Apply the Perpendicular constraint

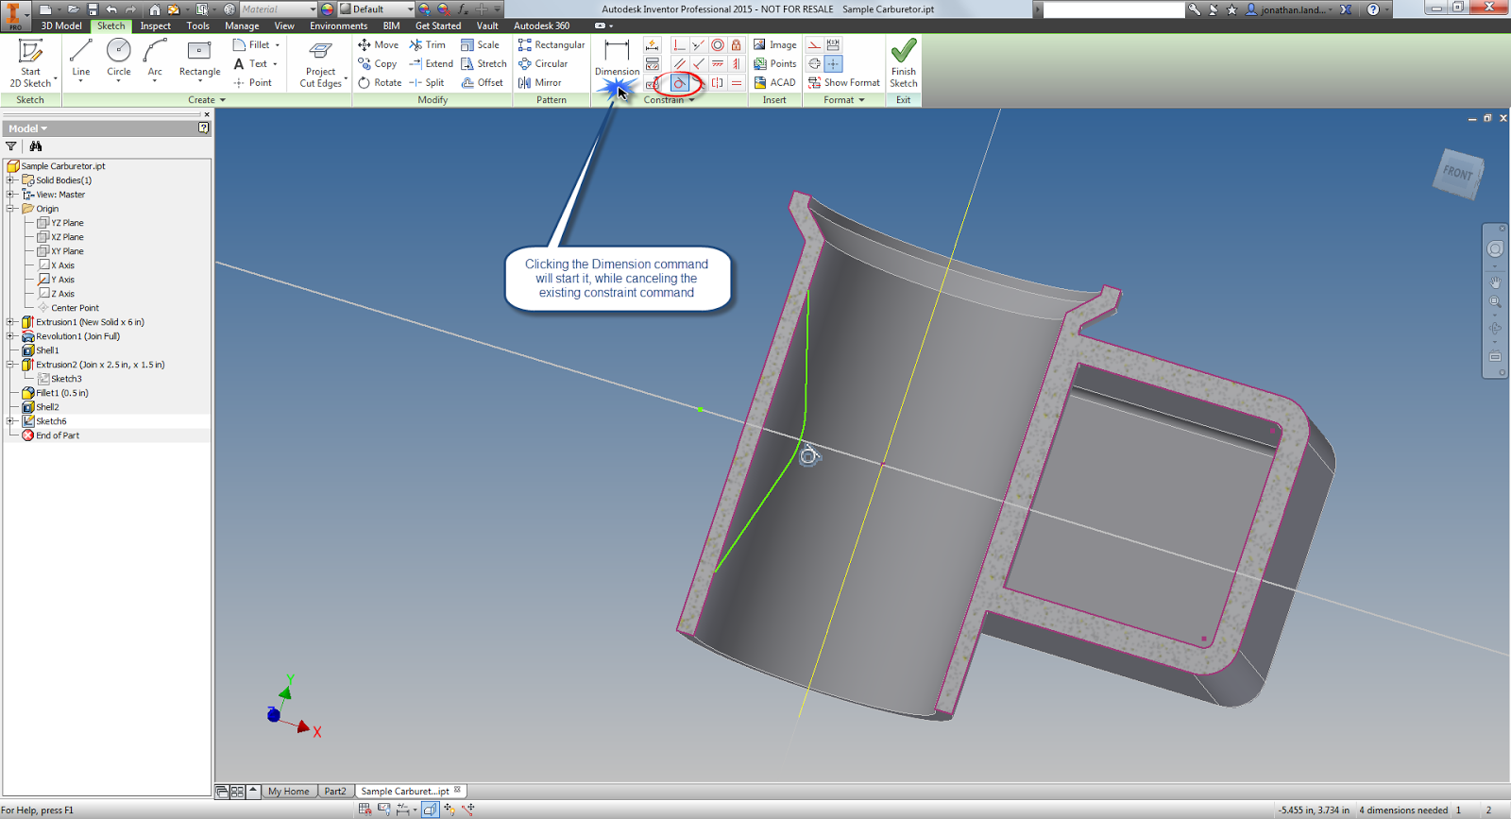(698, 63)
